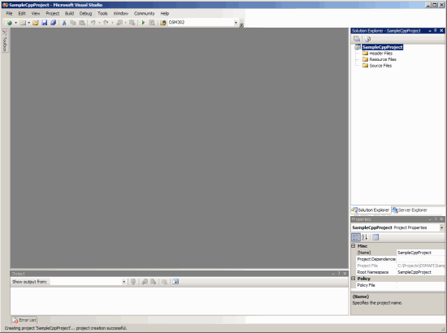Open the Community menu
This screenshot has height=333, width=447.
pyautogui.click(x=144, y=13)
